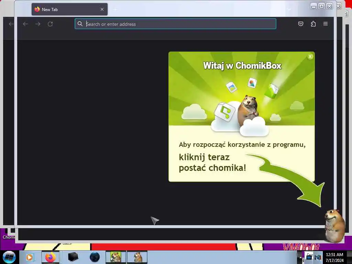Click the Firefox taskbar icon

51,257
